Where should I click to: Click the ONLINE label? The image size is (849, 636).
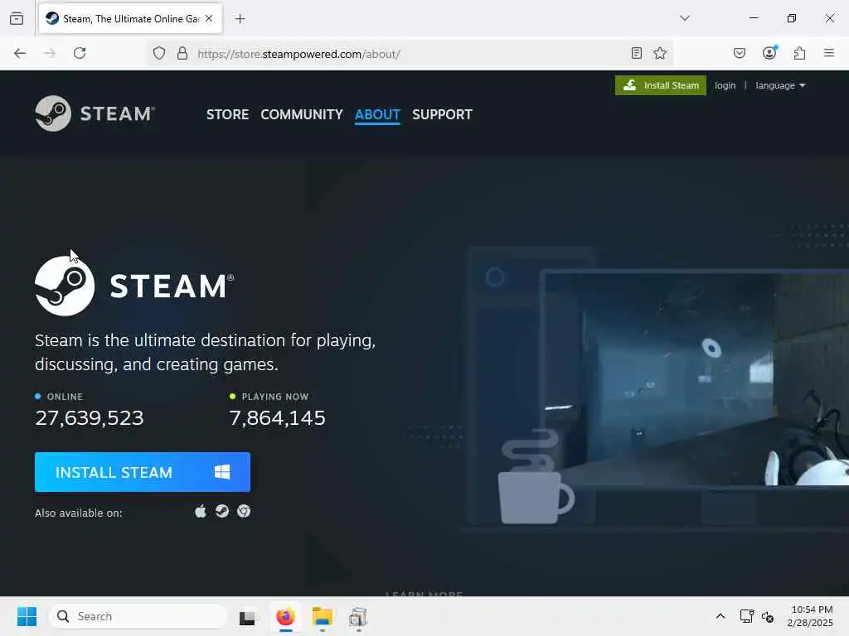pyautogui.click(x=65, y=397)
